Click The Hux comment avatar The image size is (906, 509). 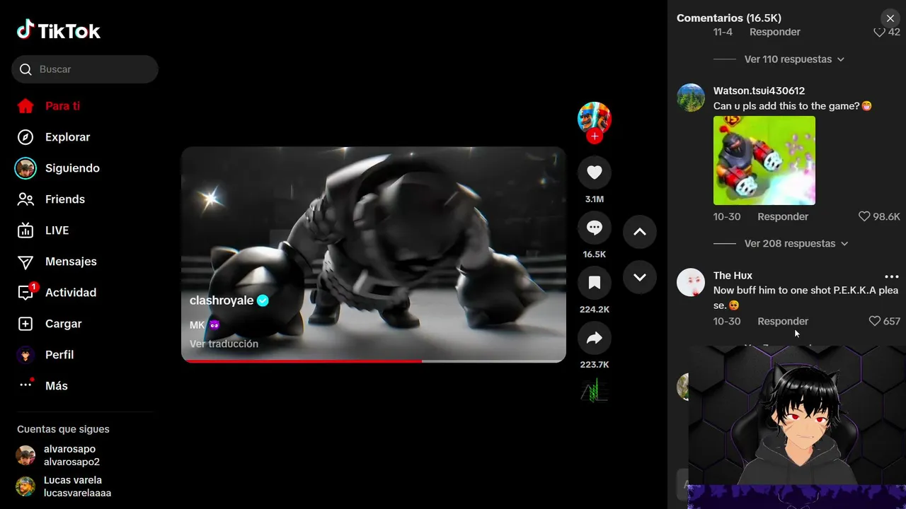click(691, 282)
